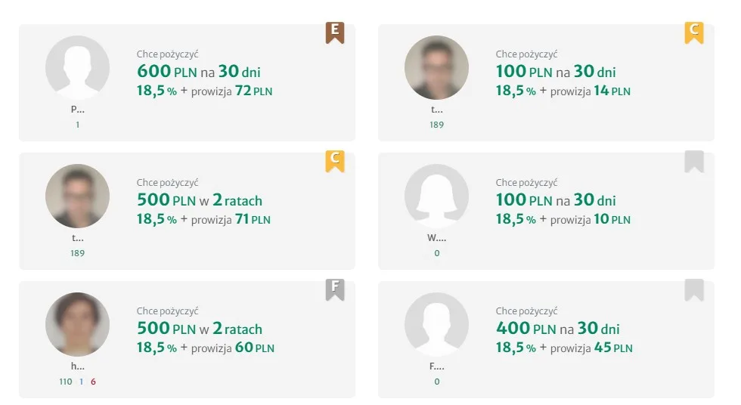This screenshot has height=405, width=741.
Task: Open the 400 PLN na 30 dni loan request
Action: 557,329
